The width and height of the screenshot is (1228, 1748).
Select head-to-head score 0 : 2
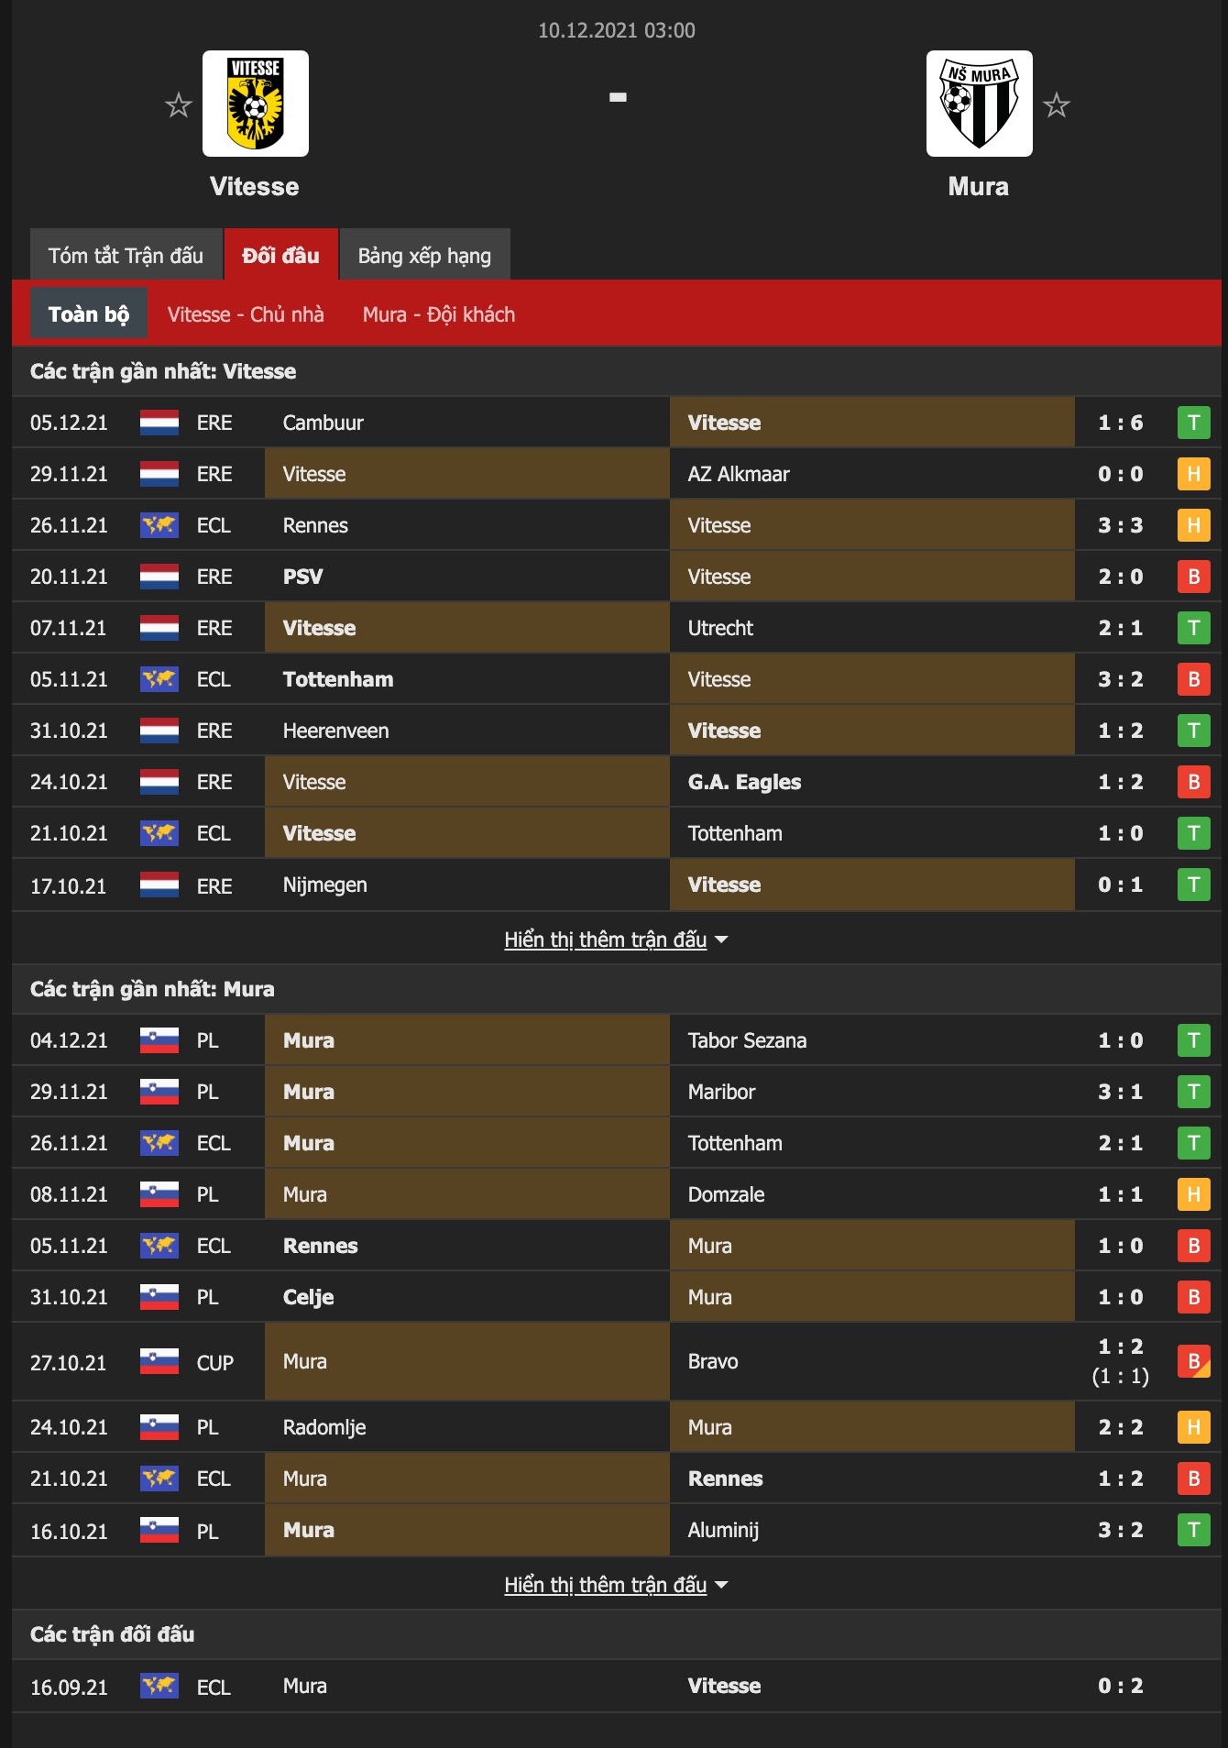1121,1686
